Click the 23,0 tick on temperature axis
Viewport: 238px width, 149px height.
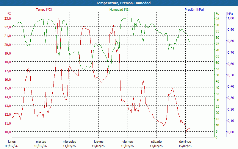point(7,18)
